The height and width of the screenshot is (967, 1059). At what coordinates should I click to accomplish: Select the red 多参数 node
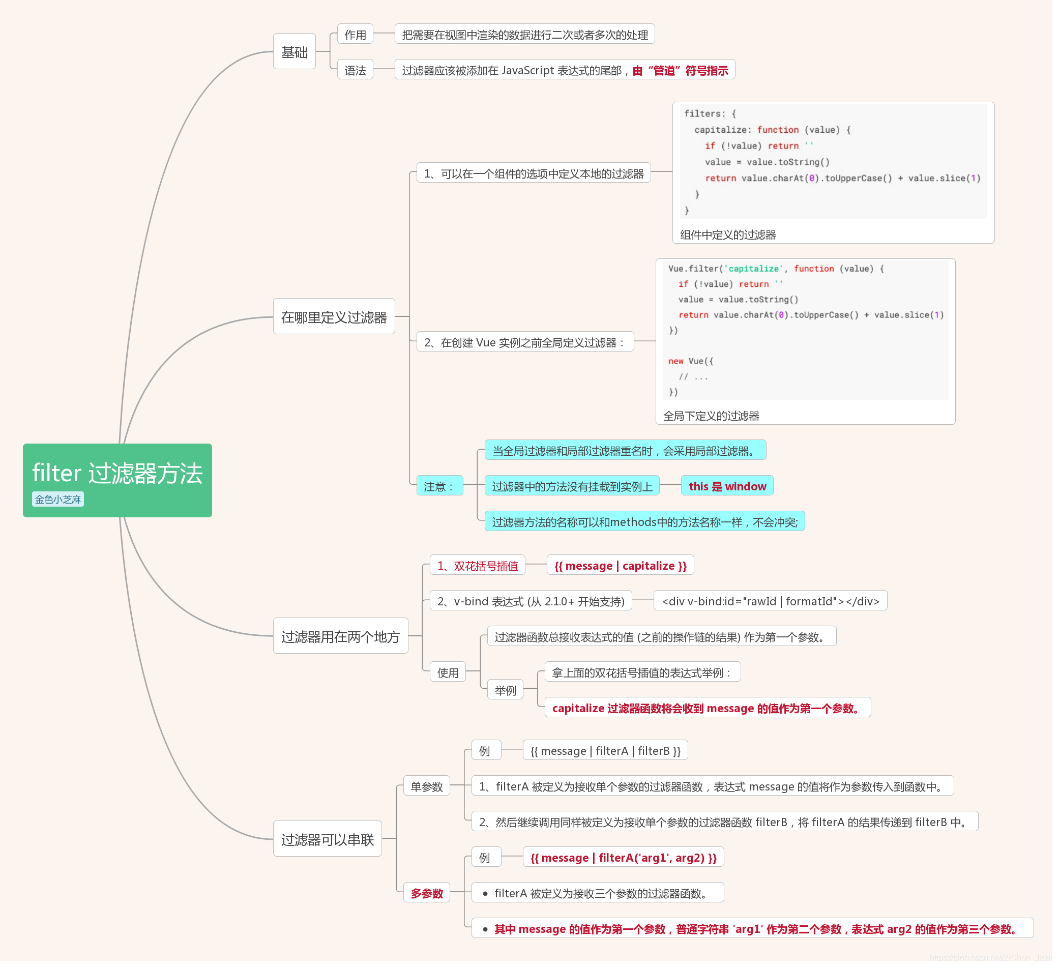[x=427, y=893]
